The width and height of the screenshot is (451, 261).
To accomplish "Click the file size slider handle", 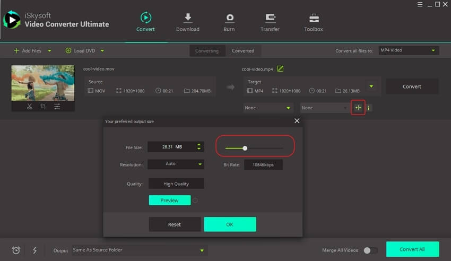I will pyautogui.click(x=245, y=149).
